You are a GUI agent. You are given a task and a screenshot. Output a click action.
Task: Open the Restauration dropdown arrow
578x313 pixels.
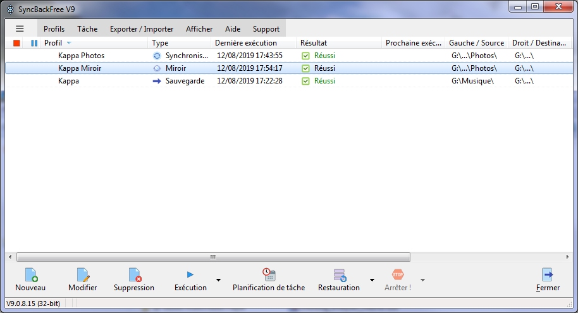pos(372,280)
